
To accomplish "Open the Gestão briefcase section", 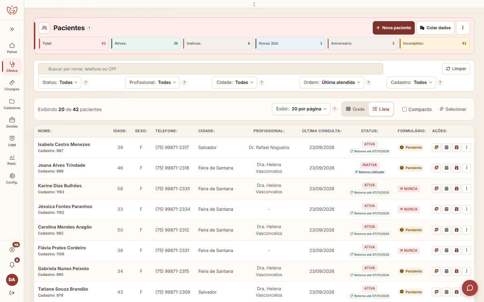I will 12,122.
